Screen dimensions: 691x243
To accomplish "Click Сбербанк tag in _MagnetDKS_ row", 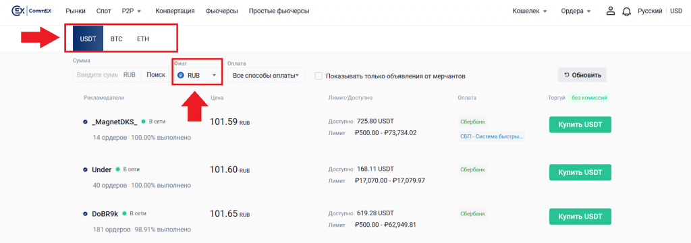I will pyautogui.click(x=472, y=122).
